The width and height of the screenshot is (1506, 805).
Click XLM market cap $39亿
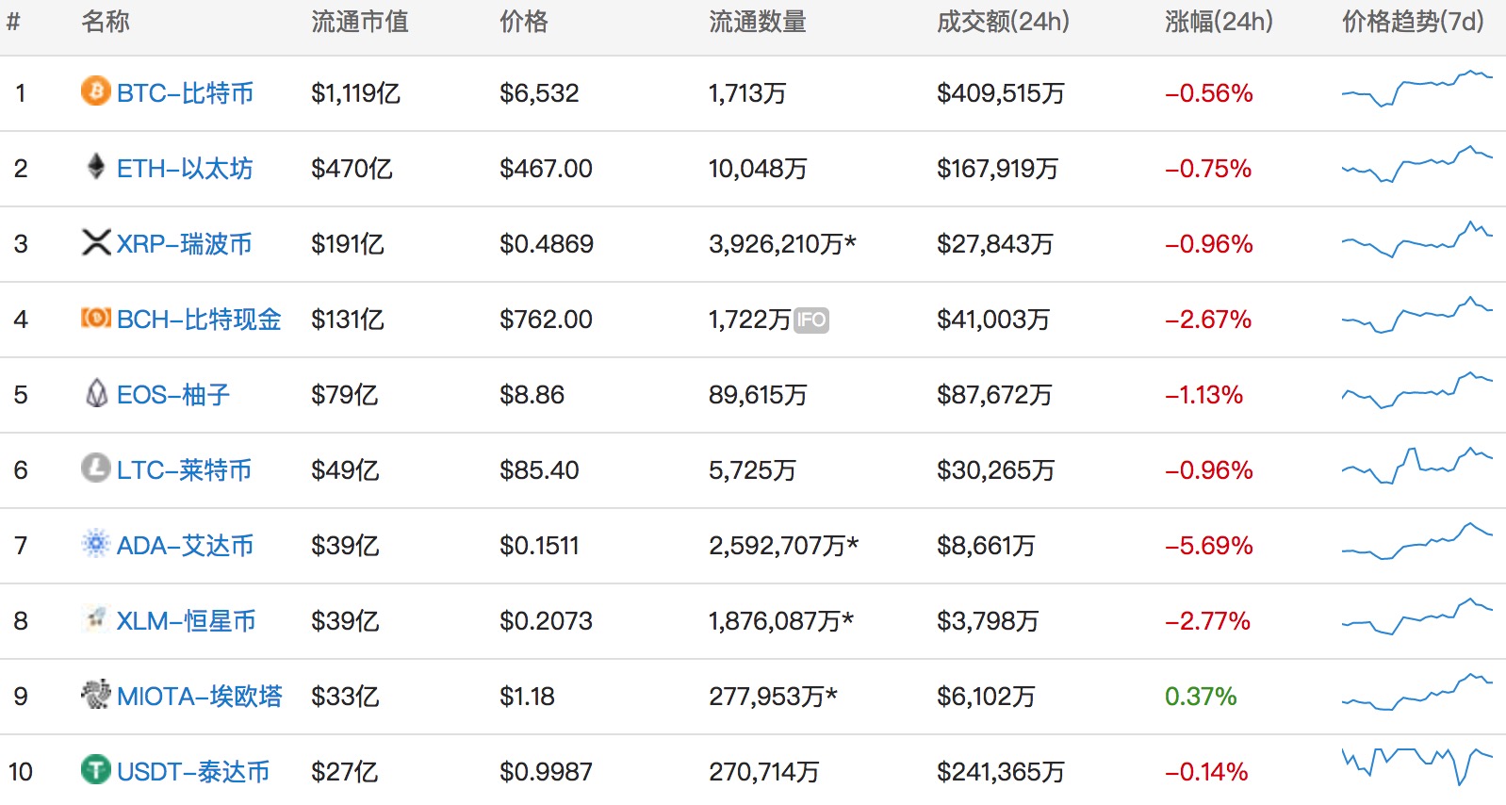click(345, 621)
